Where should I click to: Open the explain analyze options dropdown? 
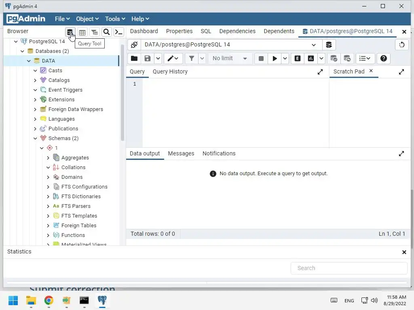pyautogui.click(x=321, y=59)
